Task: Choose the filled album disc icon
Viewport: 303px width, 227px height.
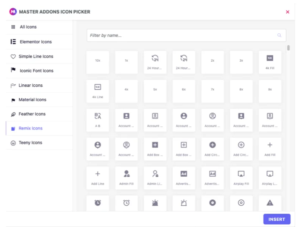Action: tap(212, 203)
